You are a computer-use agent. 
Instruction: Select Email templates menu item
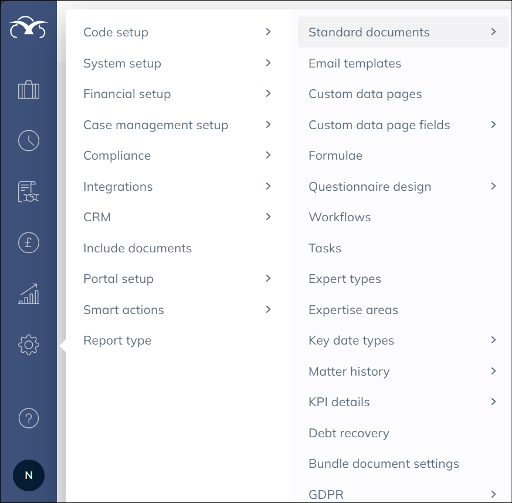[355, 63]
